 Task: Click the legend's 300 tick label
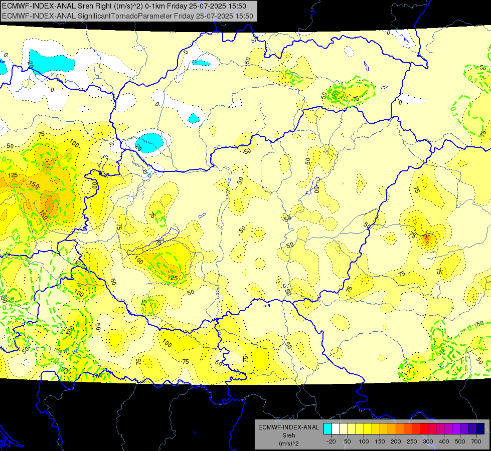[x=428, y=441]
